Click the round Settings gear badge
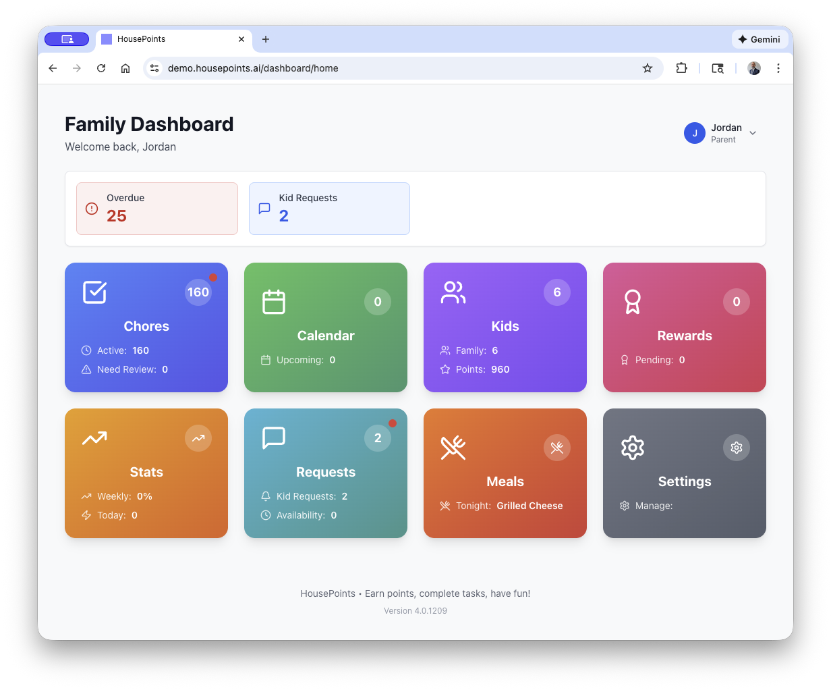 [x=737, y=448]
